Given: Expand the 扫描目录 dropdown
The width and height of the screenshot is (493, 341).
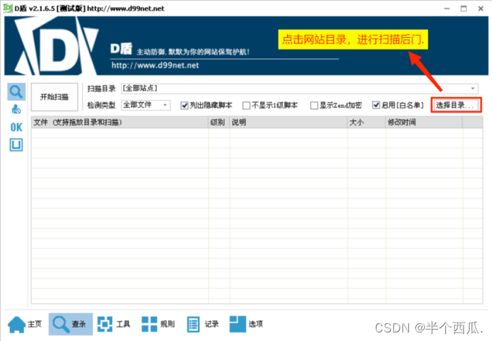Looking at the screenshot, I should click(472, 88).
